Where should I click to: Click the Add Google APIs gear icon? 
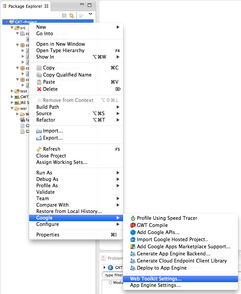coord(133,232)
